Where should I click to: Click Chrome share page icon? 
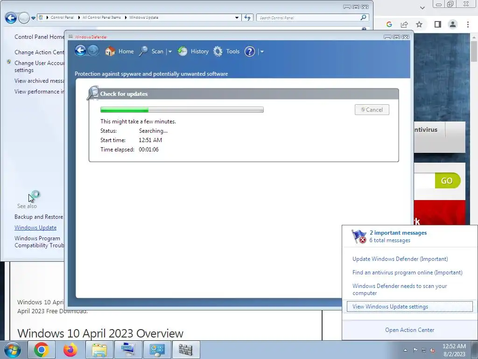404,24
